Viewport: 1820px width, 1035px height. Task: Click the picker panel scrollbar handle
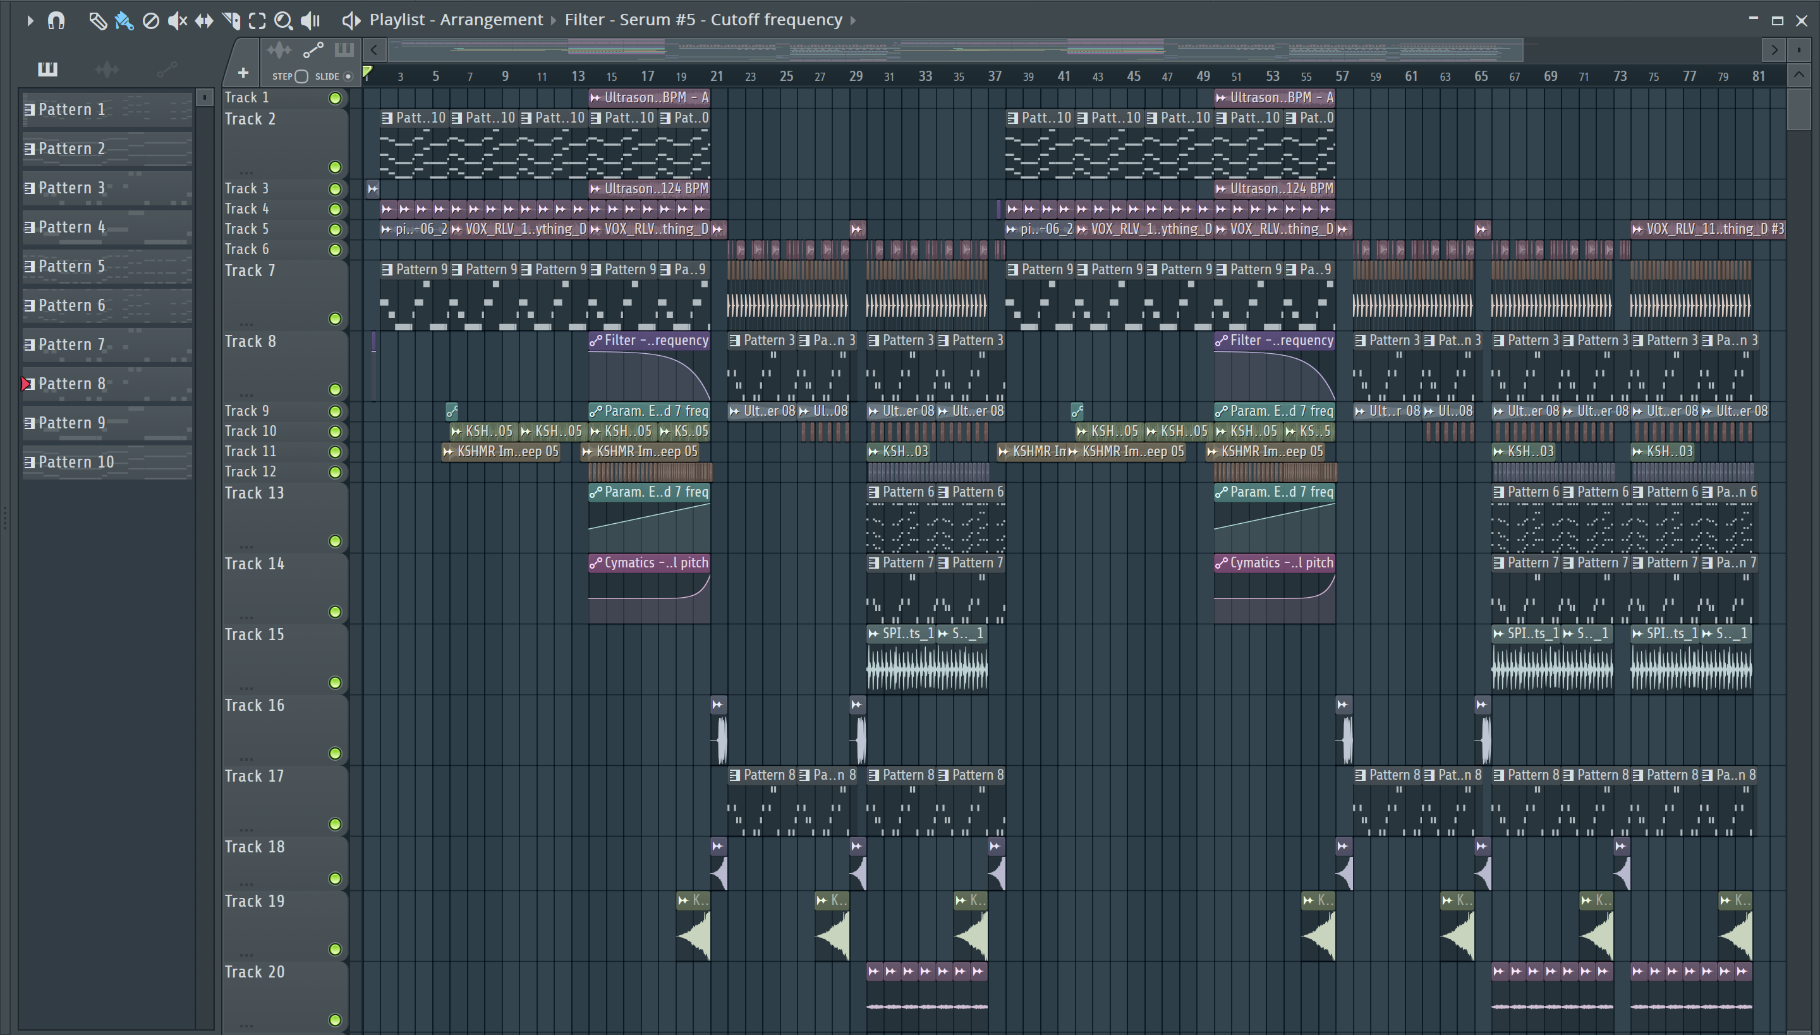coord(204,97)
